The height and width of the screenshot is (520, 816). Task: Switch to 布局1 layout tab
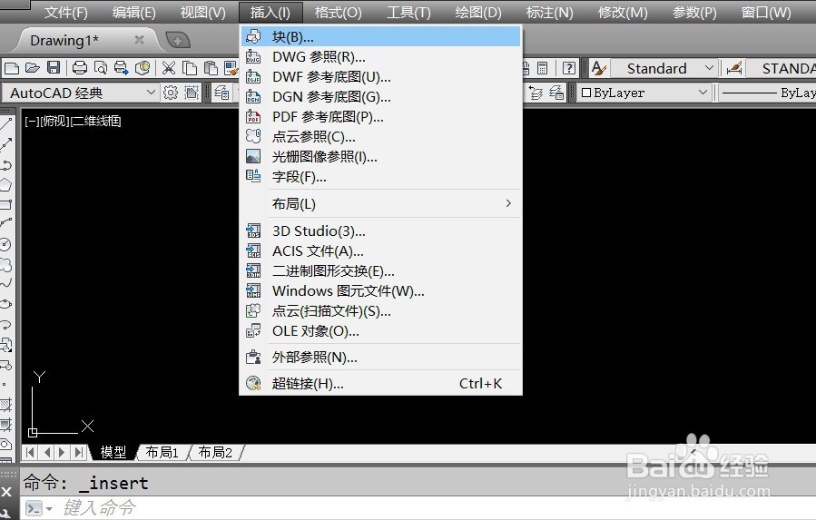162,452
